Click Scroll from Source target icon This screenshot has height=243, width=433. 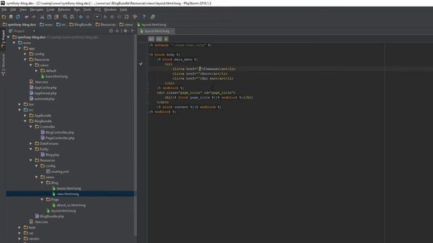[111, 31]
